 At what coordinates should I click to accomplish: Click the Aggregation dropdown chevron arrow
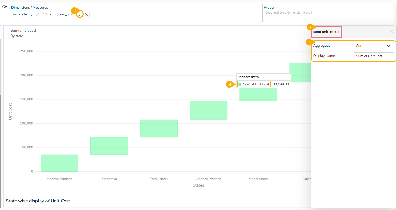pos(388,46)
